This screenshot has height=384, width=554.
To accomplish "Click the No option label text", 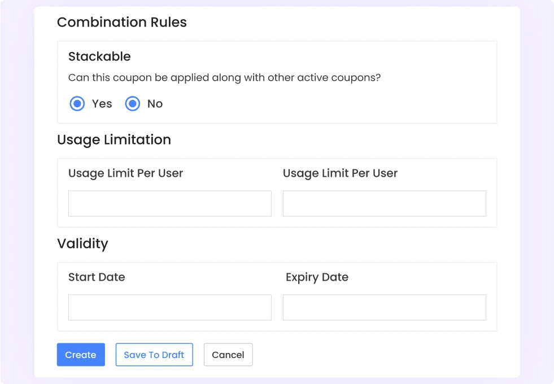I will (155, 104).
